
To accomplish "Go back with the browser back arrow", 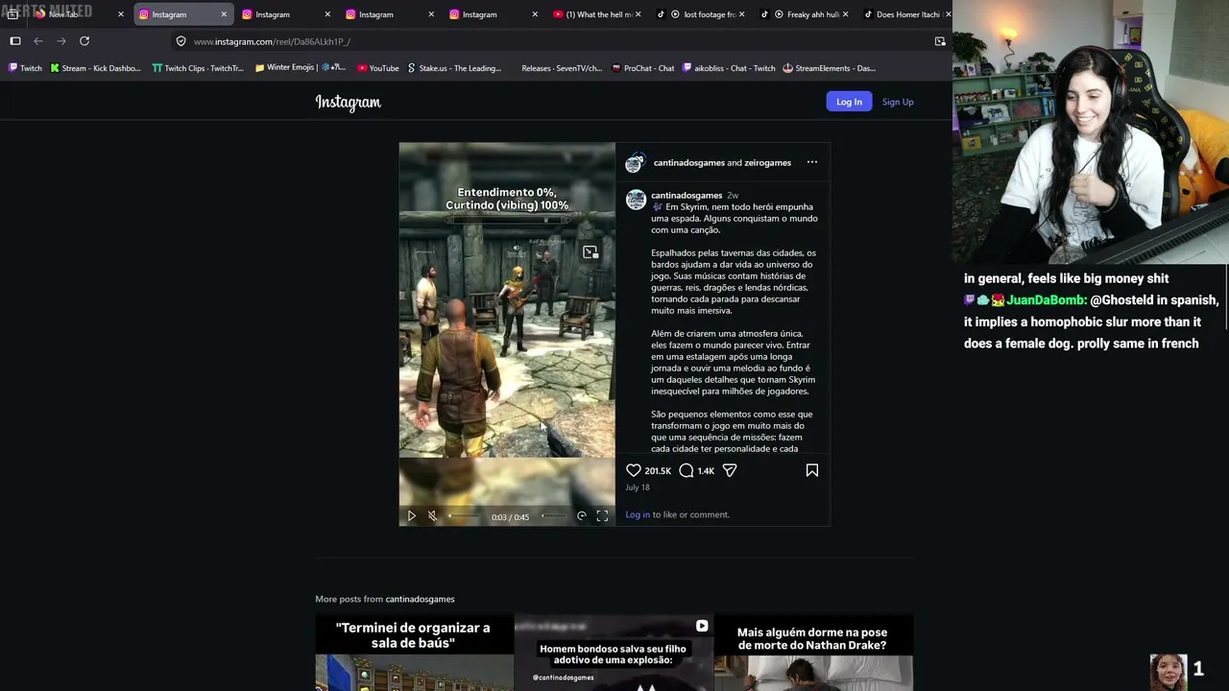I will point(38,41).
